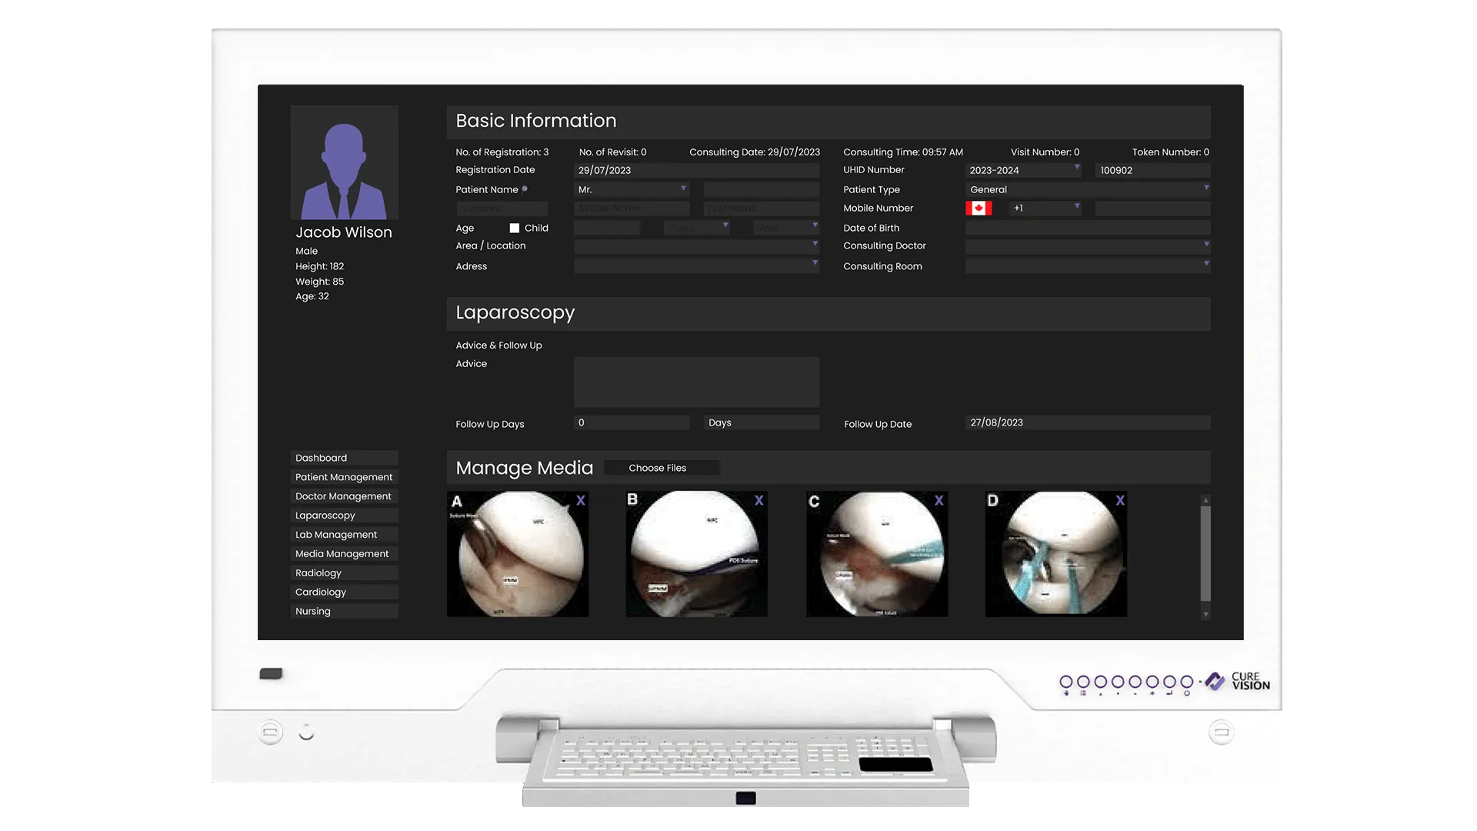Click the Follow Up Days value field
Screen dimensions: 1477x831
pos(632,422)
